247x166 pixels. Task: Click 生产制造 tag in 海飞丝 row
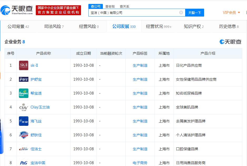click(140, 121)
